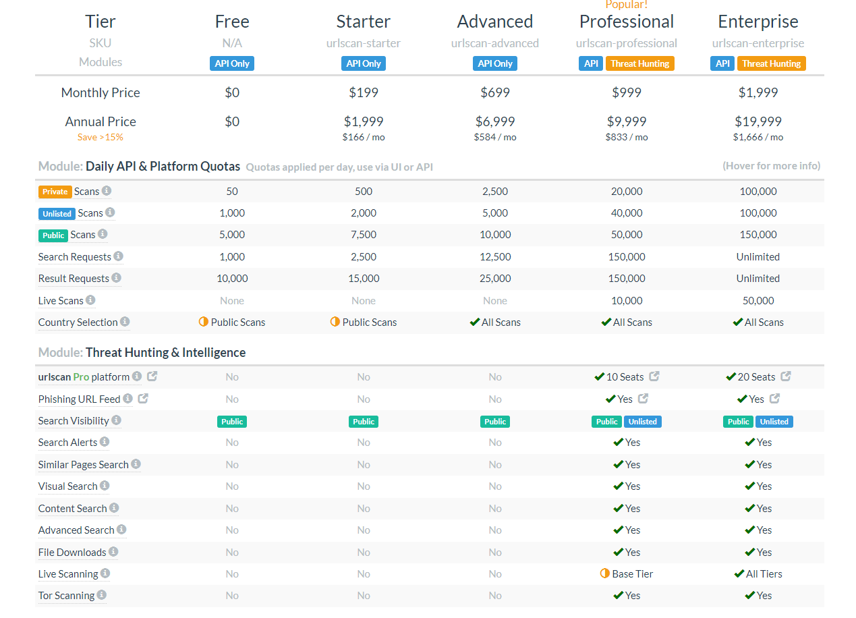Click Unlisted visibility badge in Enterprise column
The width and height of the screenshot is (856, 618).
[774, 422]
